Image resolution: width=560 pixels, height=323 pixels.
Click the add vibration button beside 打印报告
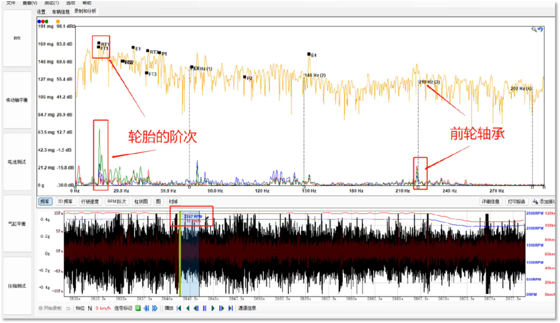(543, 201)
